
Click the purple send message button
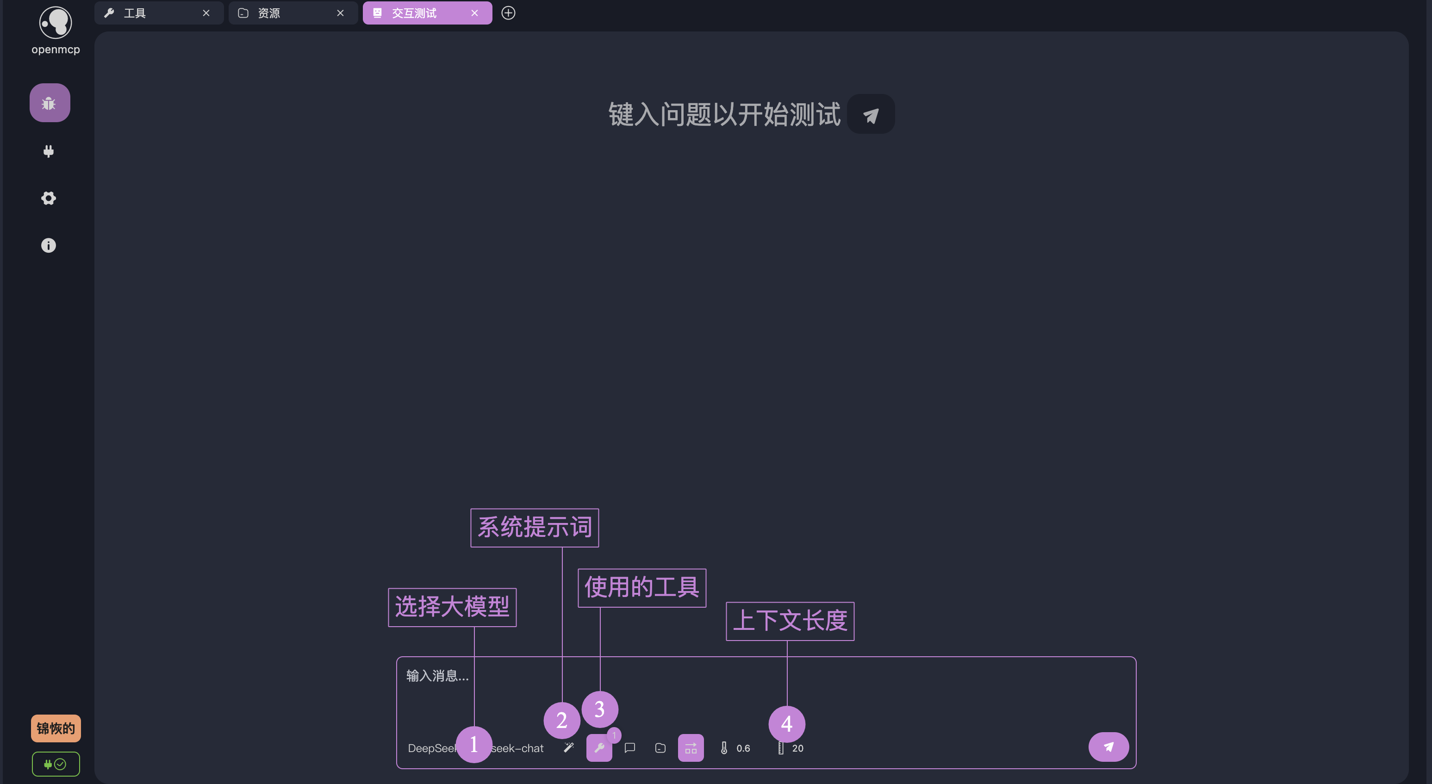1108,747
